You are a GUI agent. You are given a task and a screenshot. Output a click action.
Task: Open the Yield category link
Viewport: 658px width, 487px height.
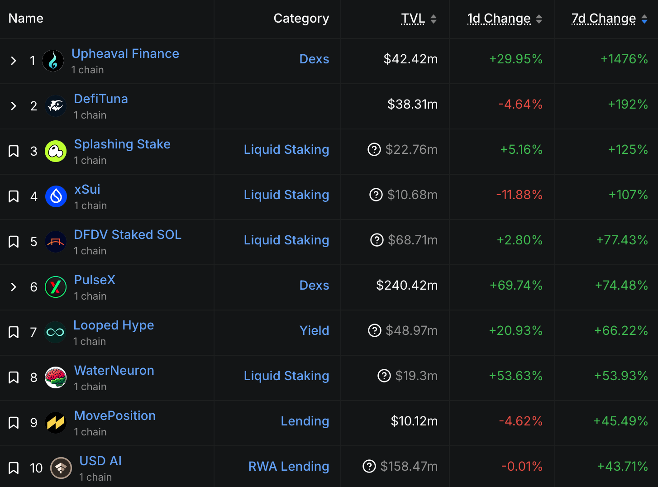(x=314, y=330)
